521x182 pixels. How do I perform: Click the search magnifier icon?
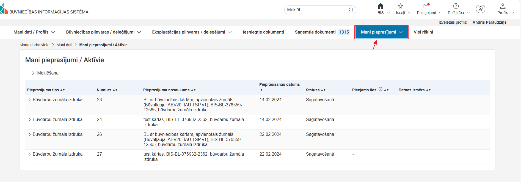click(x=351, y=10)
